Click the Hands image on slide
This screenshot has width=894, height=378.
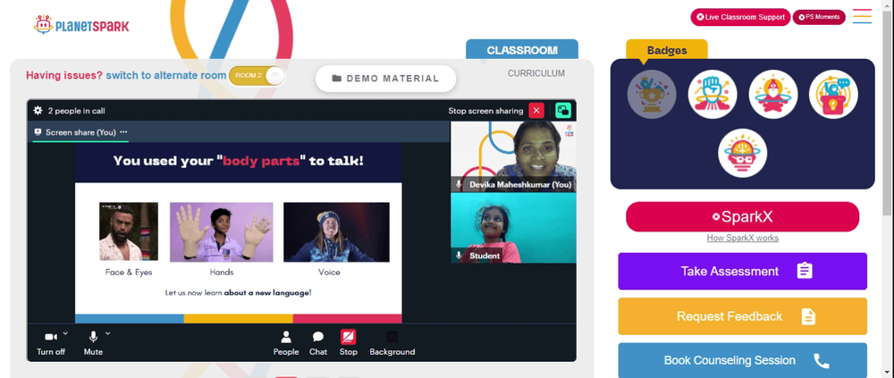point(221,232)
